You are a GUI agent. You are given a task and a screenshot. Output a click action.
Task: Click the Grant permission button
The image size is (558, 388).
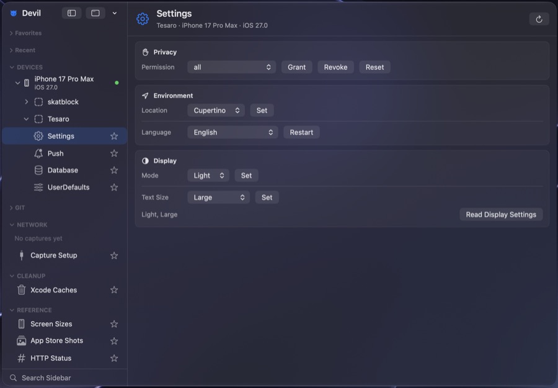[297, 67]
